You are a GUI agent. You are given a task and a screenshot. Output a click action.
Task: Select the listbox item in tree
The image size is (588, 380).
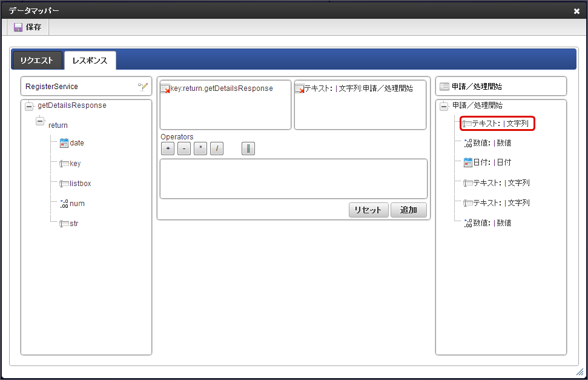click(x=81, y=184)
